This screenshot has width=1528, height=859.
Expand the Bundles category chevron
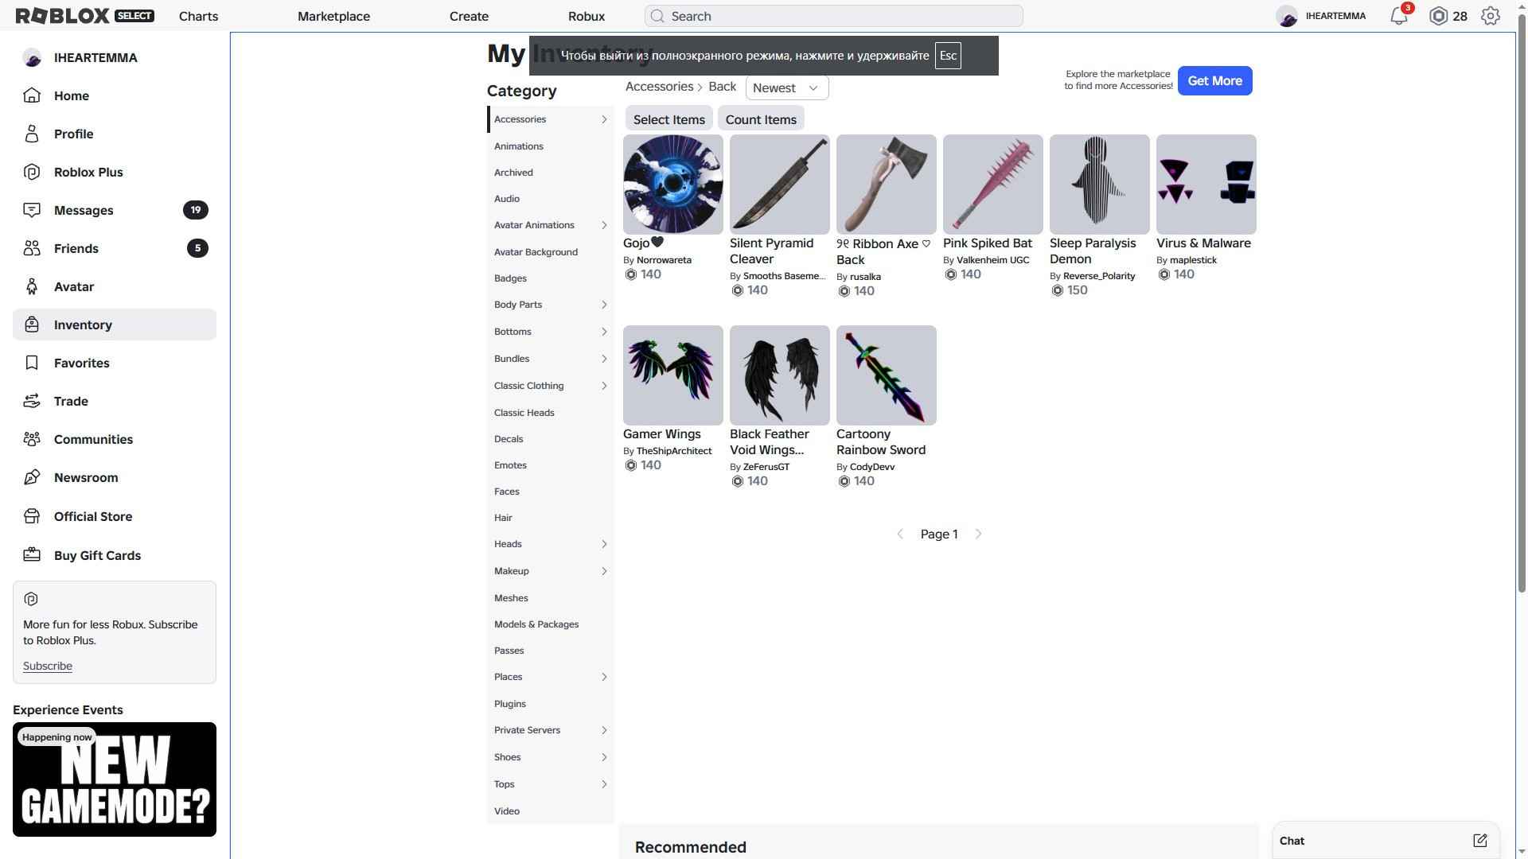coord(604,359)
